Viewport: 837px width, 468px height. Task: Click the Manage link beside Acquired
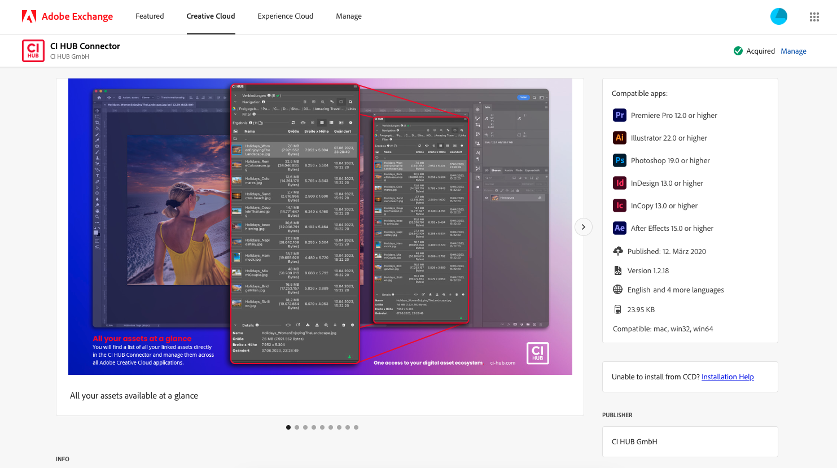(794, 50)
